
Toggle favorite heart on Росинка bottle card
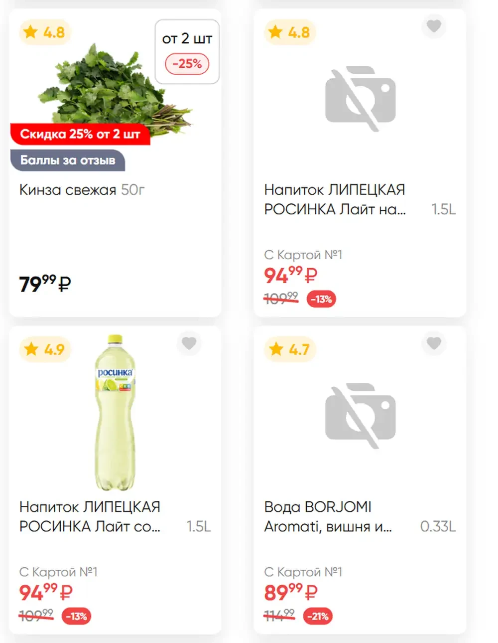point(189,343)
